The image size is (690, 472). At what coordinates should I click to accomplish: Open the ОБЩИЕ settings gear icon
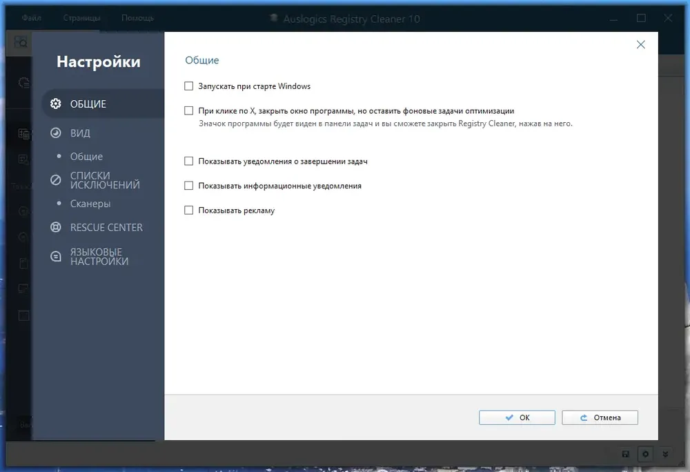pos(55,104)
